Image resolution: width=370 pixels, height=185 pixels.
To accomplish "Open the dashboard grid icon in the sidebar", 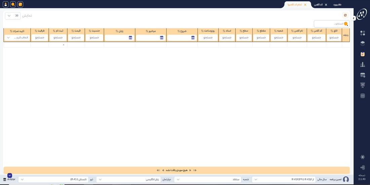I will [362, 33].
